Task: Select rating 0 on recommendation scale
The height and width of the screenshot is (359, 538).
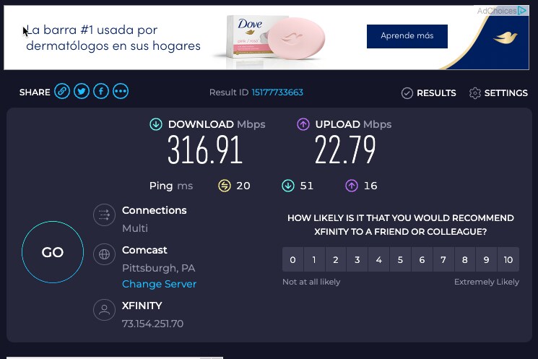Action: pyautogui.click(x=292, y=259)
